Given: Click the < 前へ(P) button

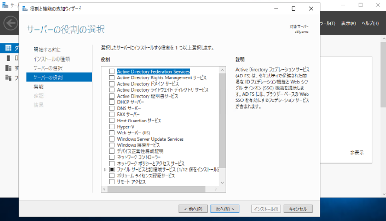Looking at the screenshot, I should coord(193,209).
